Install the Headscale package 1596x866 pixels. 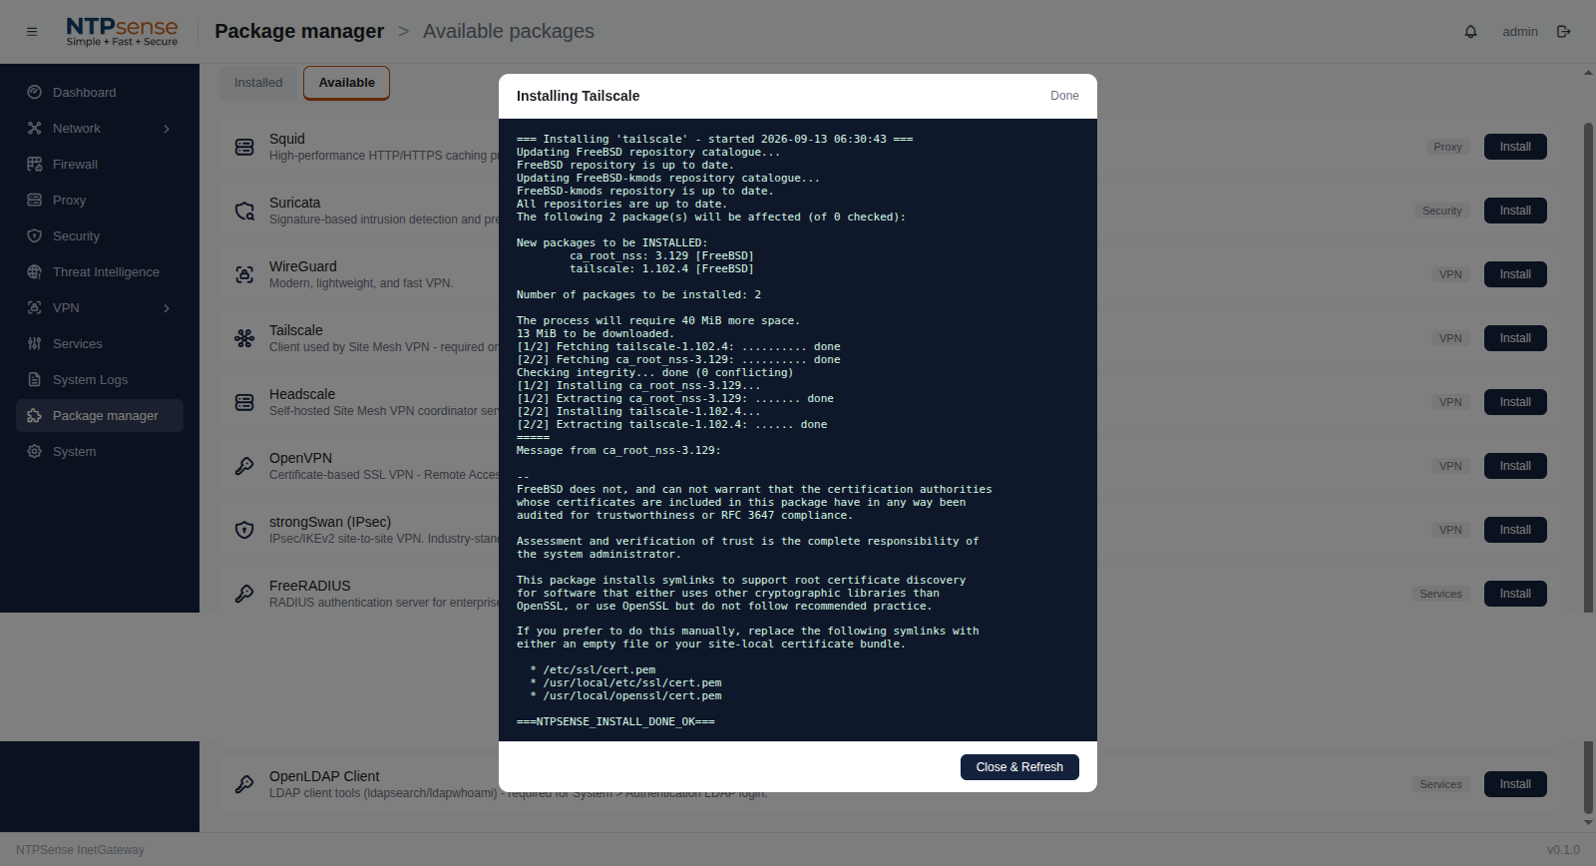tap(1515, 402)
